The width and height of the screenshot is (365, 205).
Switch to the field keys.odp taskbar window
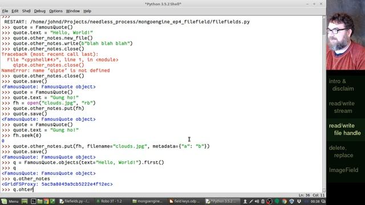(x=184, y=201)
